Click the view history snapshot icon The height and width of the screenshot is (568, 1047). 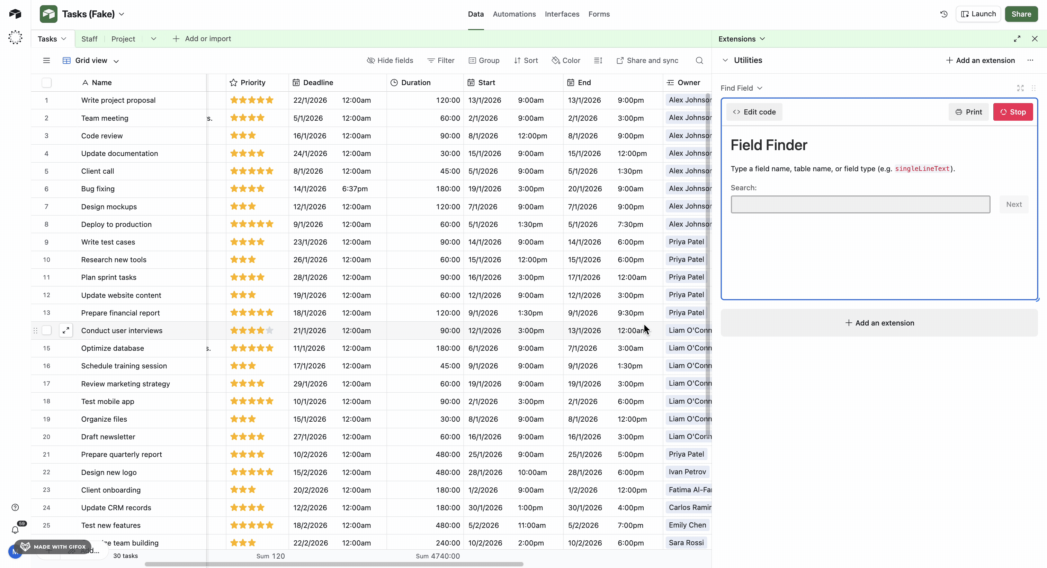pyautogui.click(x=944, y=13)
